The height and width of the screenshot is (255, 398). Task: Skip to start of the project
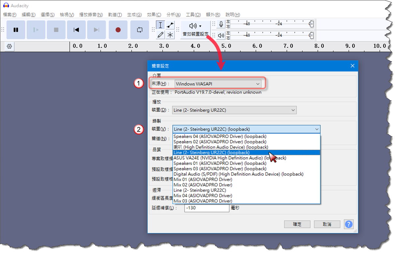pyautogui.click(x=76, y=30)
